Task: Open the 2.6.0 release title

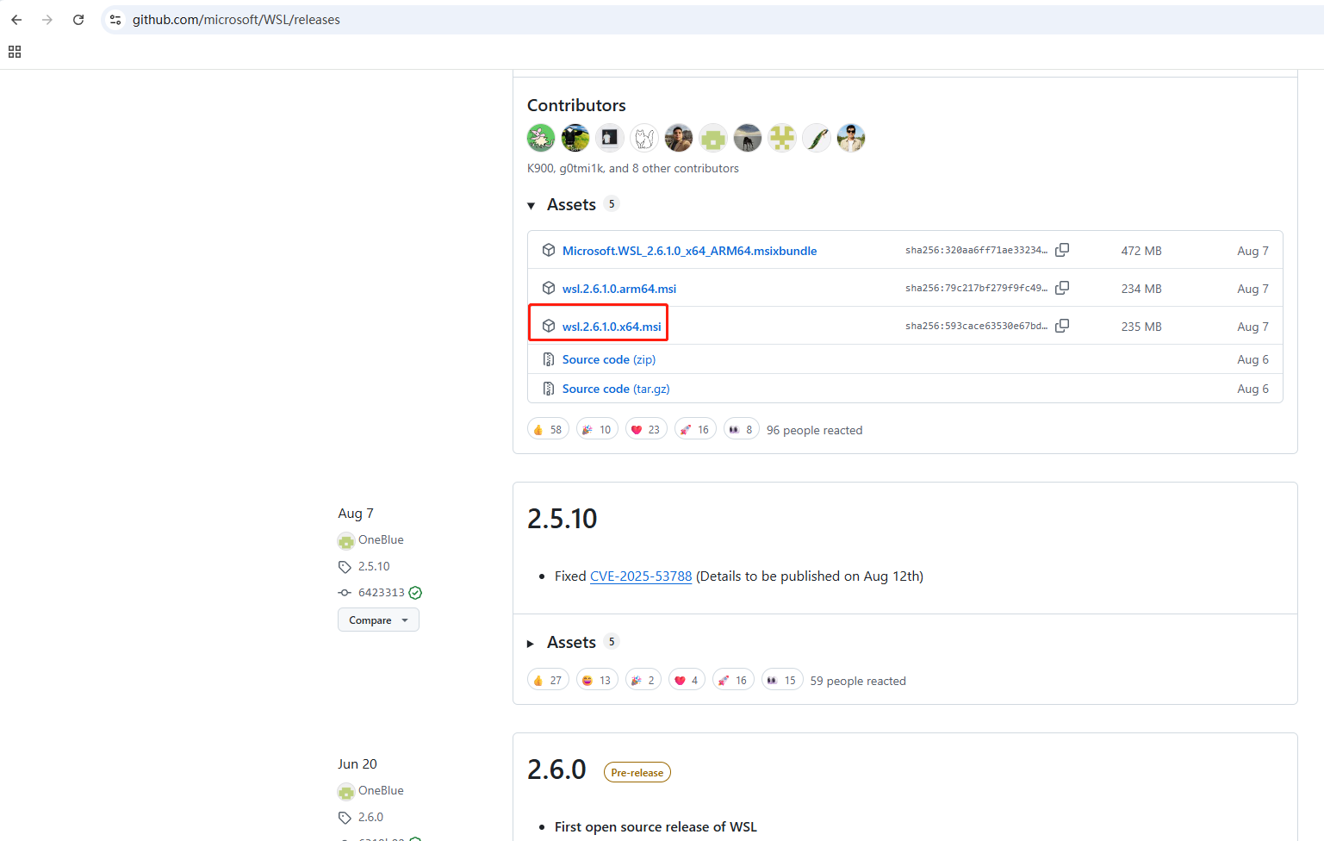Action: pyautogui.click(x=556, y=769)
